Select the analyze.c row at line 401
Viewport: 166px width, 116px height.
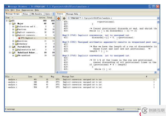pyautogui.click(x=81, y=79)
